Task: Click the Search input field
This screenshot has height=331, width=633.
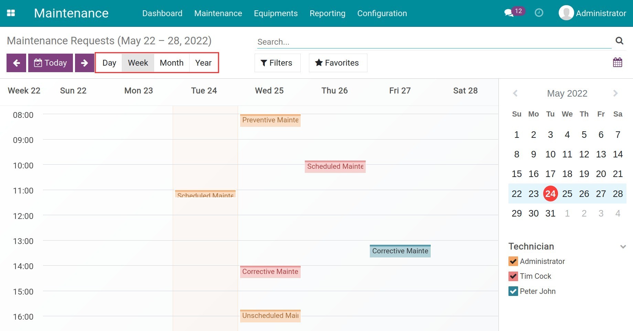Action: coord(433,42)
